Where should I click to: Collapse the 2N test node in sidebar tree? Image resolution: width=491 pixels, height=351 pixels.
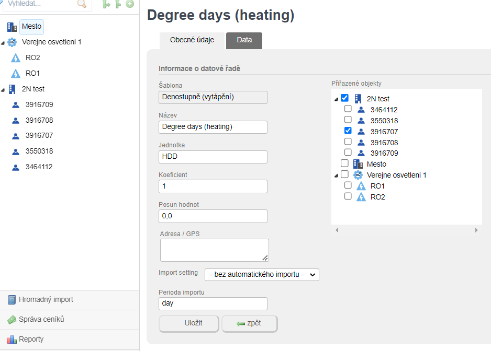(3, 89)
